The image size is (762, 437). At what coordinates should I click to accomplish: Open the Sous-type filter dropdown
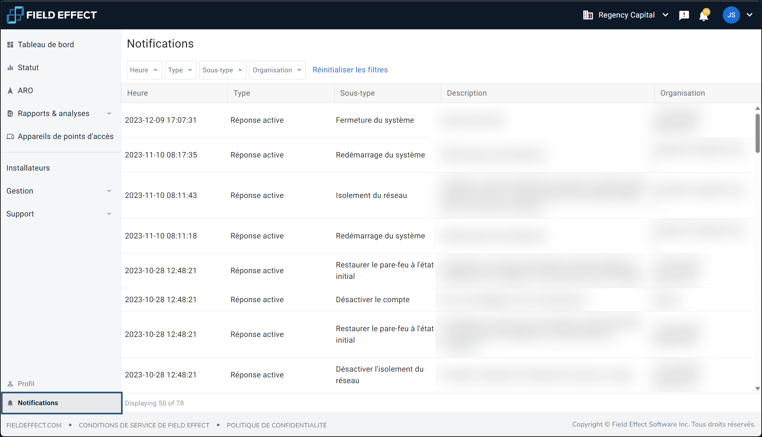point(222,70)
